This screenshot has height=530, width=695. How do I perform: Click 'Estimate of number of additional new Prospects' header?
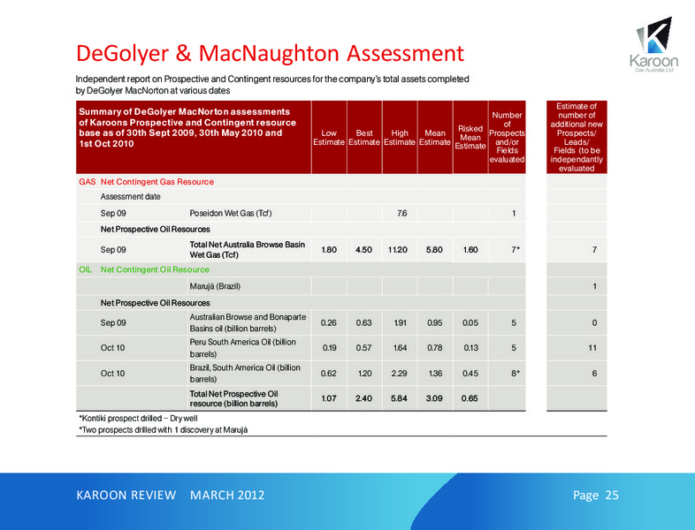[x=577, y=137]
